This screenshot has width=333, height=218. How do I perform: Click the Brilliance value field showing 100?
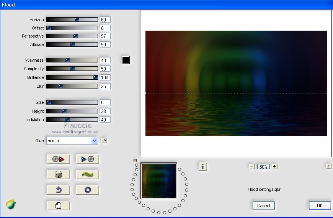(105, 77)
